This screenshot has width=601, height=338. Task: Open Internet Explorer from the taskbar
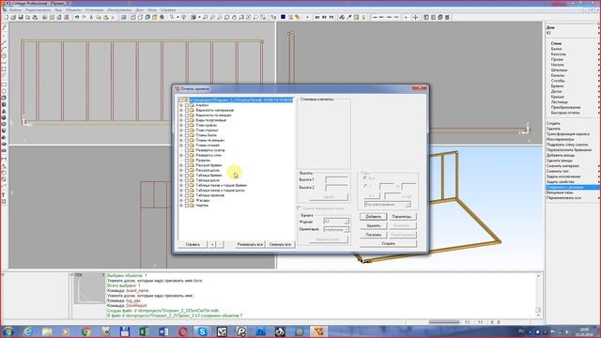pyautogui.click(x=27, y=331)
